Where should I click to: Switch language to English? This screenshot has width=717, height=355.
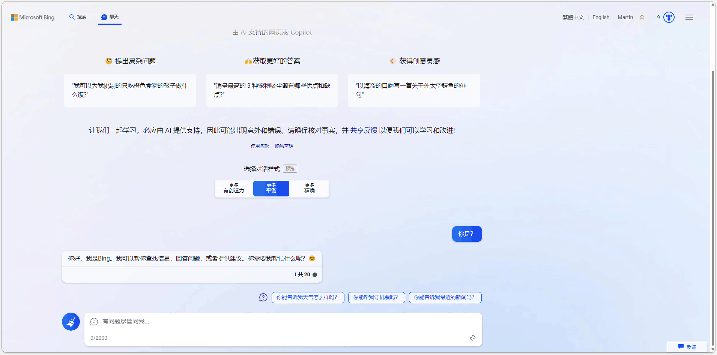601,17
